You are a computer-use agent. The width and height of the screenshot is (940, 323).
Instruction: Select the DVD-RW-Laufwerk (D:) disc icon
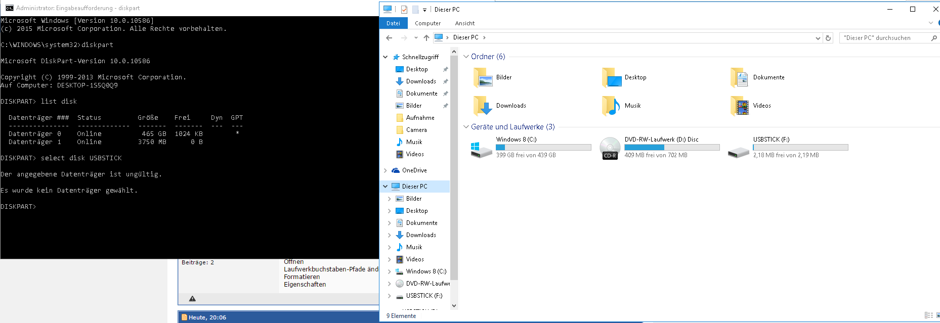click(610, 148)
